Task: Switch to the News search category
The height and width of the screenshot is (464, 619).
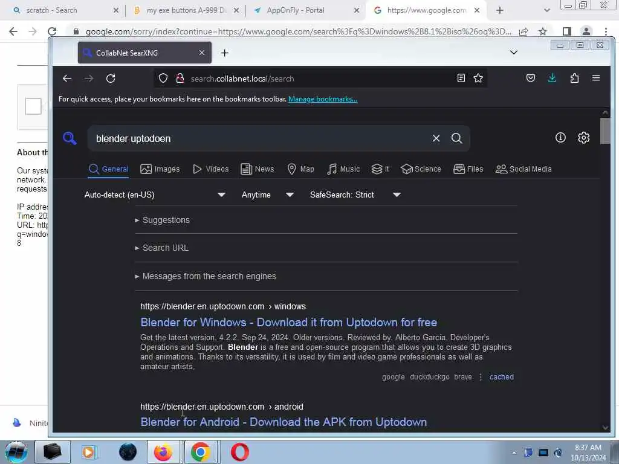Action: [257, 169]
